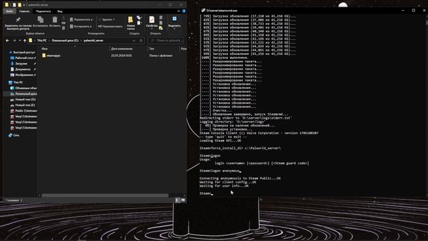Click the steamcmd console title bar icon
This screenshot has height=241, width=428.
coord(203,10)
